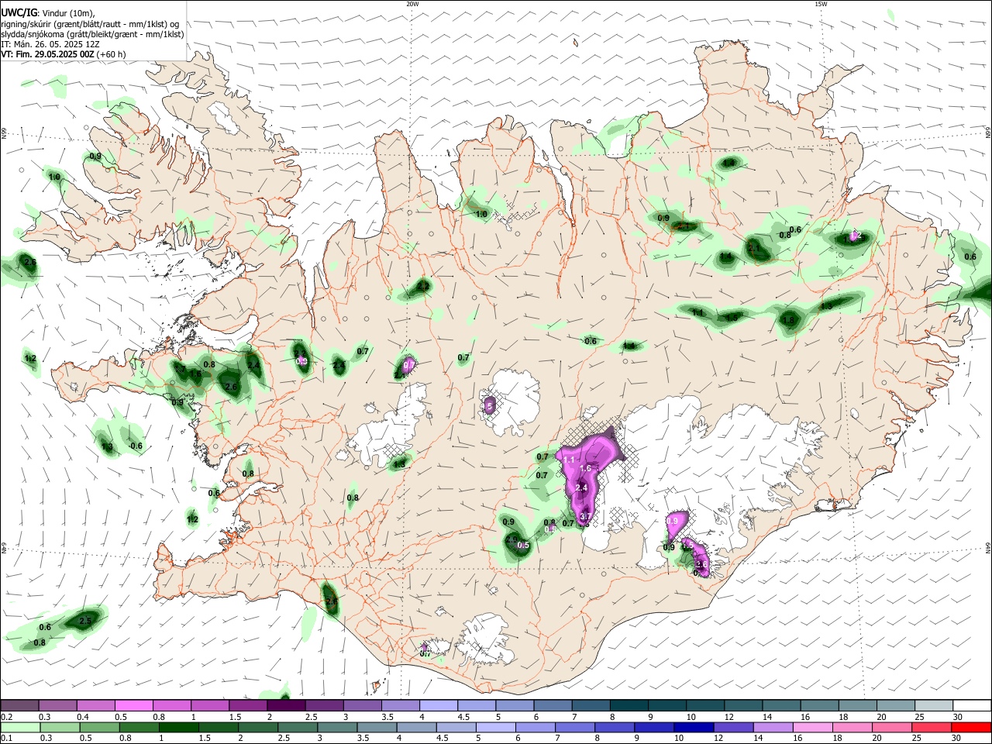Select top-row teal swatch labeled 12
The height and width of the screenshot is (744, 992).
pyautogui.click(x=744, y=705)
